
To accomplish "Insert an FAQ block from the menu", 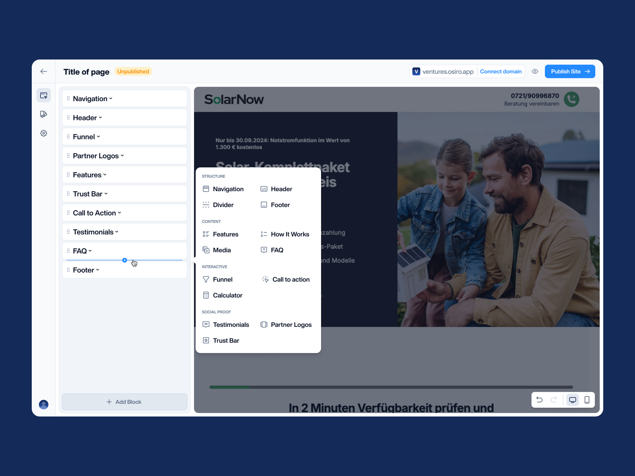I will (x=272, y=250).
